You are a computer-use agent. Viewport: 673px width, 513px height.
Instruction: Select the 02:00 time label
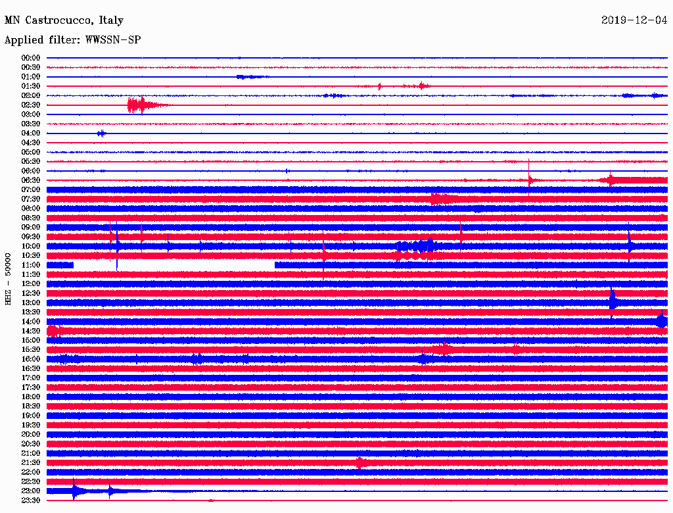tap(31, 95)
